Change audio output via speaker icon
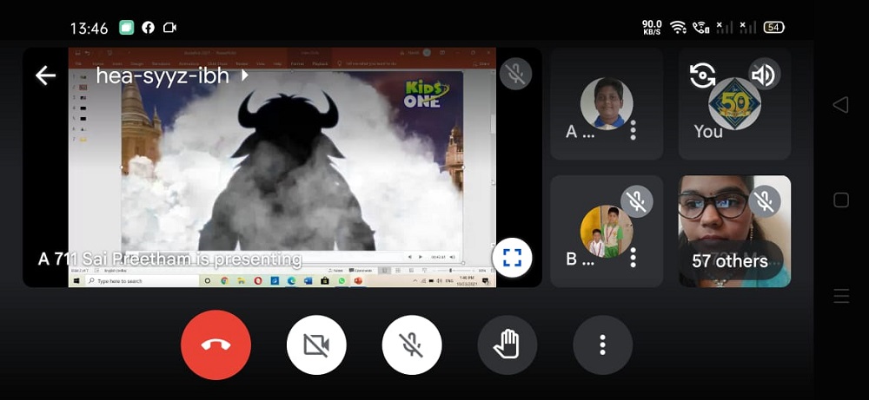The width and height of the screenshot is (869, 400). tap(762, 75)
